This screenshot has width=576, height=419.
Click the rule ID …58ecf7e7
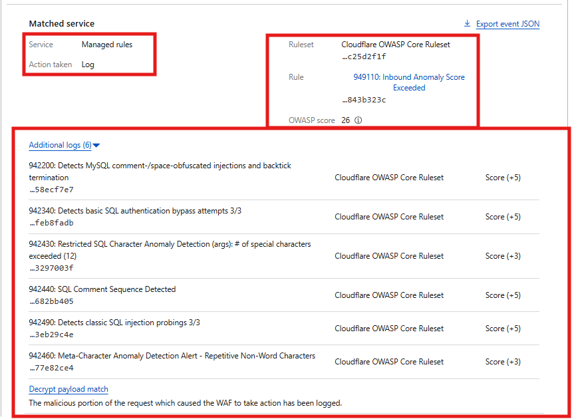[51, 190]
